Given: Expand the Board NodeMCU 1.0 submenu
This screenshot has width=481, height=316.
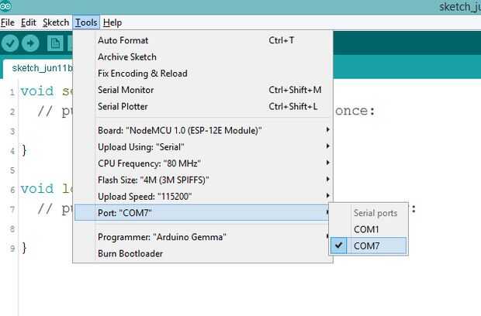Looking at the screenshot, I should tap(202, 130).
